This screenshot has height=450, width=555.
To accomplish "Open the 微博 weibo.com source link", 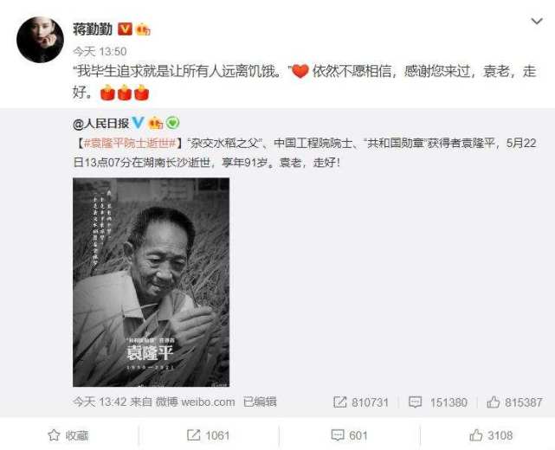I will click(x=196, y=402).
